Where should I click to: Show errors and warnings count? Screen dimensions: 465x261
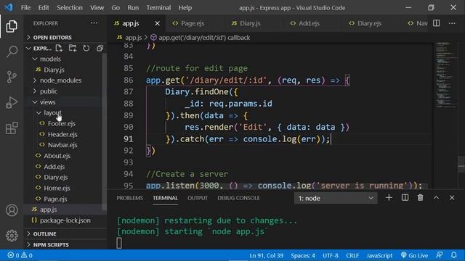click(x=20, y=255)
